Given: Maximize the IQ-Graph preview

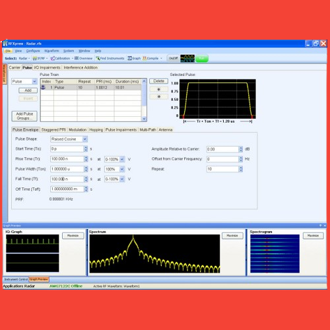Looking at the screenshot, I should pyautogui.click(x=73, y=236).
